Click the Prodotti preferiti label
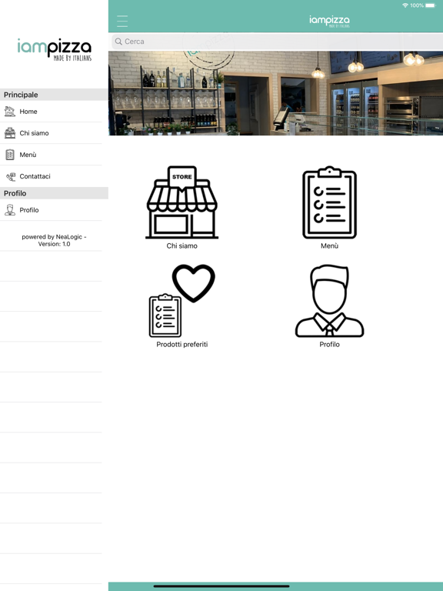443x591 pixels. [x=182, y=344]
